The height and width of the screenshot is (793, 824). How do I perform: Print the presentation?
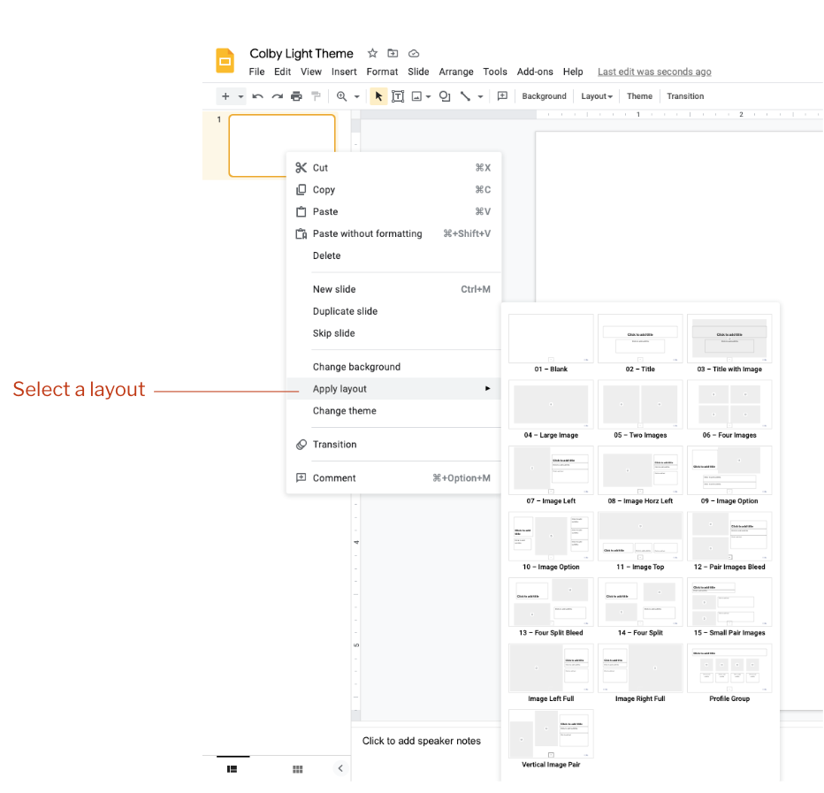click(296, 96)
